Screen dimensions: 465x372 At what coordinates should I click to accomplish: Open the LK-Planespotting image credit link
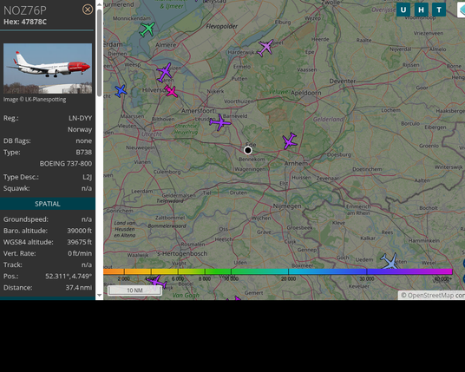(x=35, y=100)
